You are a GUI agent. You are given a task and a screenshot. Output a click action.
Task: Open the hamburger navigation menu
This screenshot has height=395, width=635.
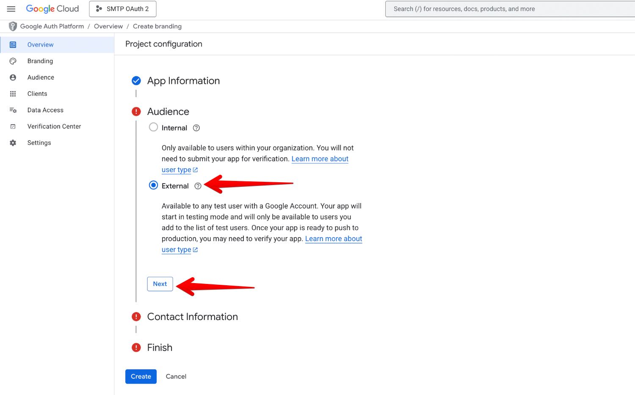click(x=11, y=9)
